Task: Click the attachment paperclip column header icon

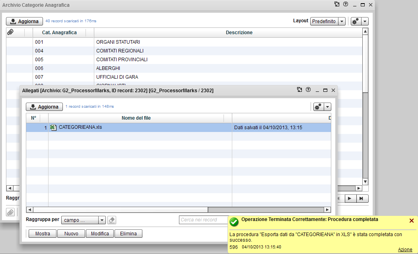Action: (x=11, y=32)
